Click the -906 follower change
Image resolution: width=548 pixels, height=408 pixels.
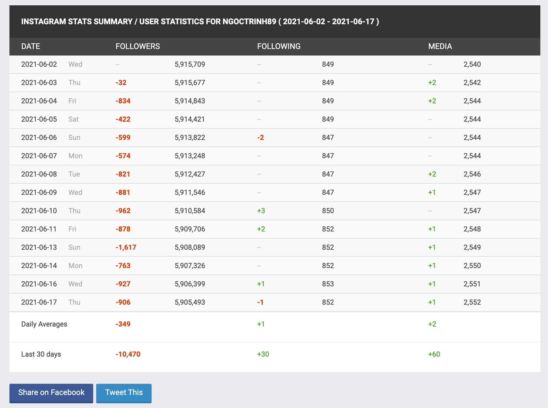pyautogui.click(x=123, y=302)
